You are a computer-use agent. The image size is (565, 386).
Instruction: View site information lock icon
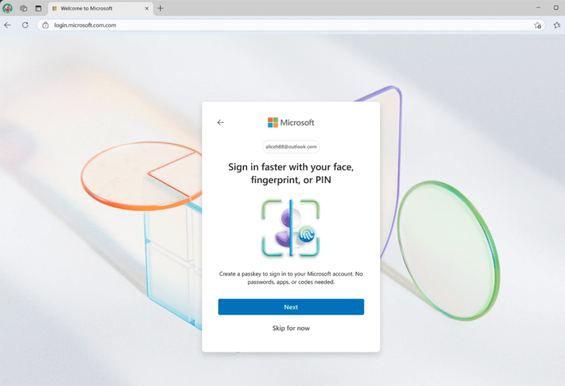(45, 25)
